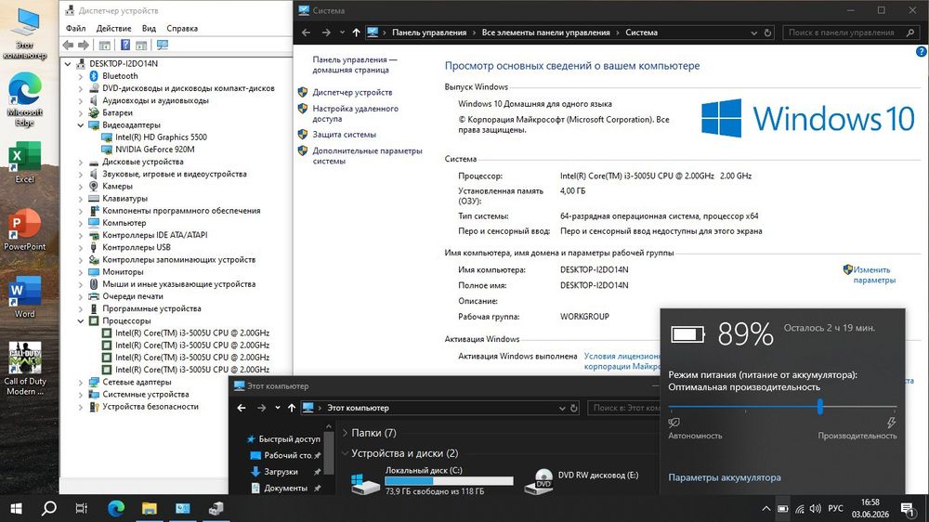Collapse the Процессоры node
929x522 pixels.
tap(81, 320)
